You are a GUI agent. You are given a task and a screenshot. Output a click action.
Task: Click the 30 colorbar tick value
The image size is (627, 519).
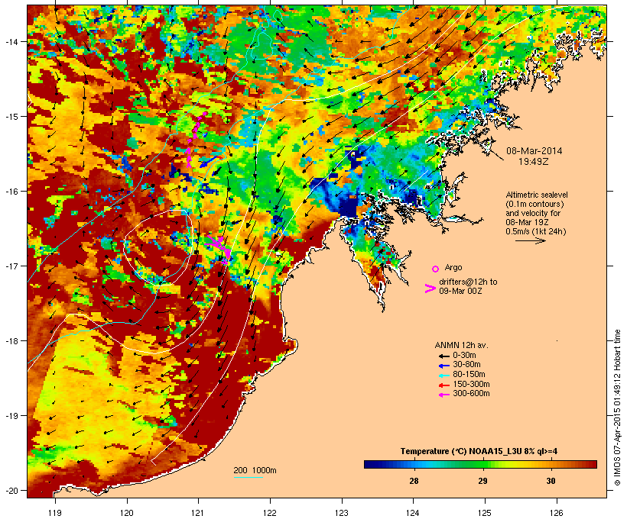pyautogui.click(x=551, y=481)
